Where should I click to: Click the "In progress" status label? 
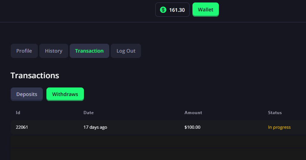click(279, 127)
